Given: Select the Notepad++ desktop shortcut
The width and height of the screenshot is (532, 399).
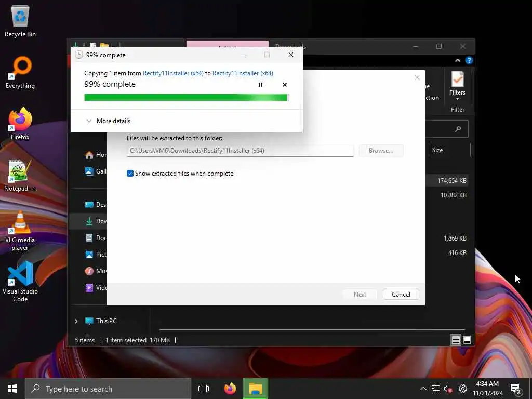Looking at the screenshot, I should click(x=20, y=176).
